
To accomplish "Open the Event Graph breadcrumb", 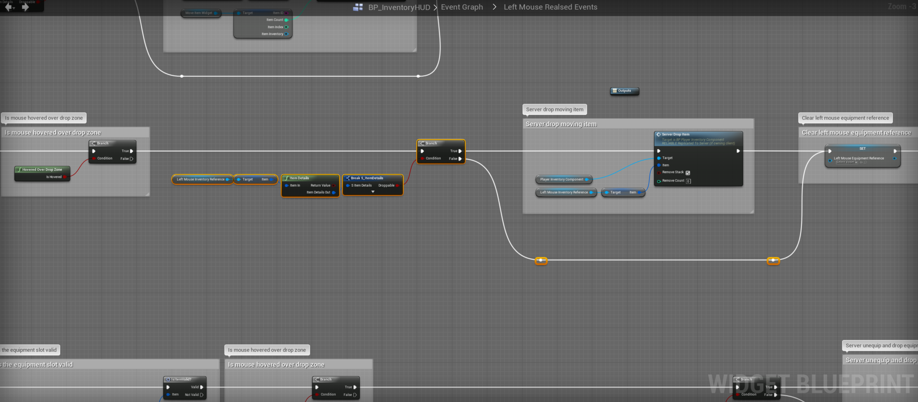I will (x=462, y=7).
